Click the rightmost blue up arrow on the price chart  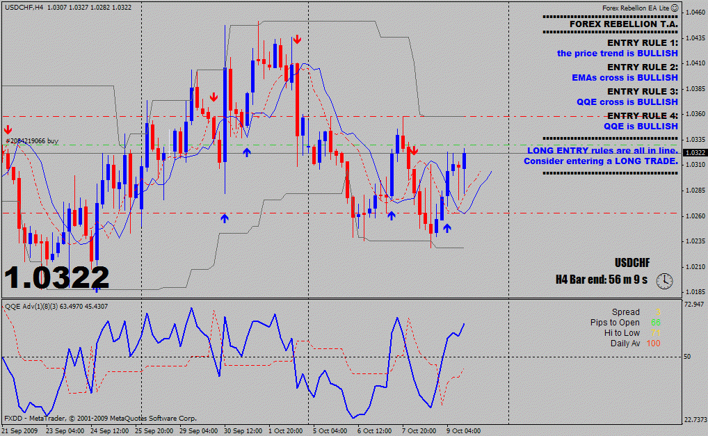(x=447, y=227)
